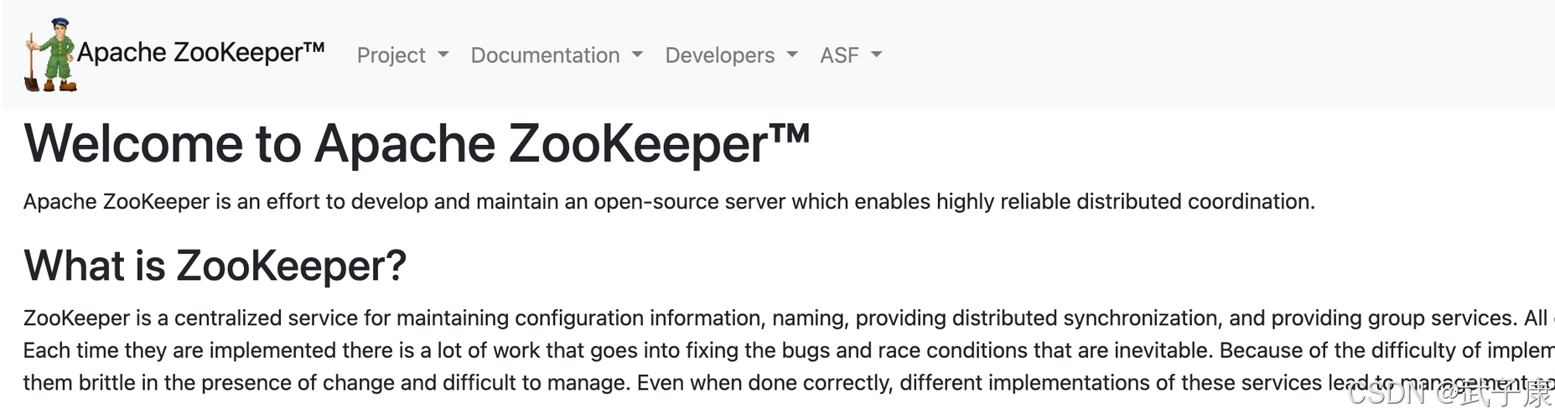Expand the Project dropdown arrow
Screen dimensions: 1555x419
click(443, 54)
